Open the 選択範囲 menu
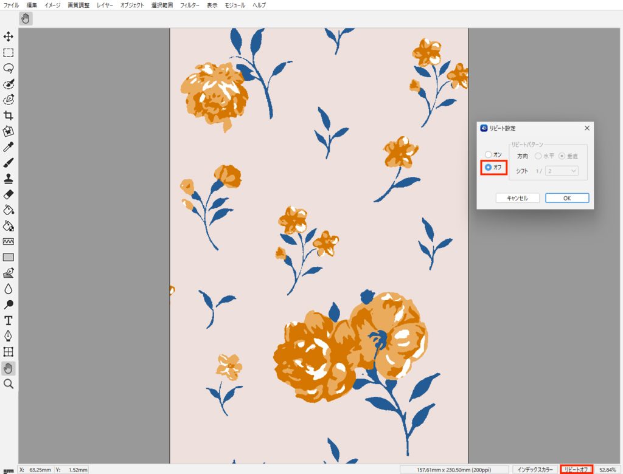Screen dimensions: 623x474 [x=162, y=5]
